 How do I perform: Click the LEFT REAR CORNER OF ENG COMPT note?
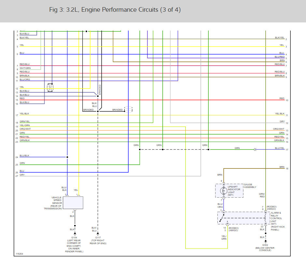74,246
